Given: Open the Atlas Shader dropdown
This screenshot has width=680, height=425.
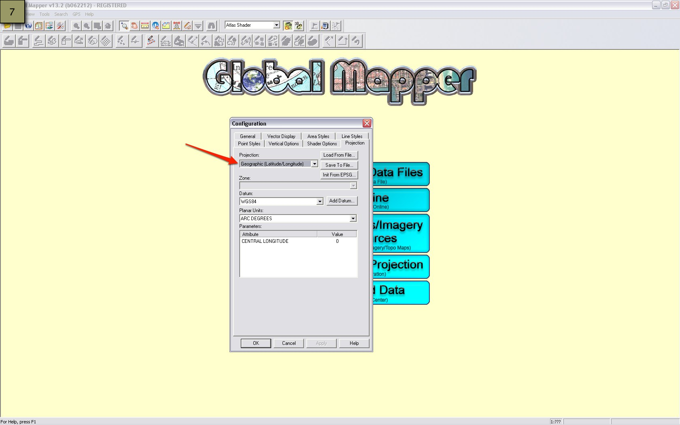Looking at the screenshot, I should (276, 25).
